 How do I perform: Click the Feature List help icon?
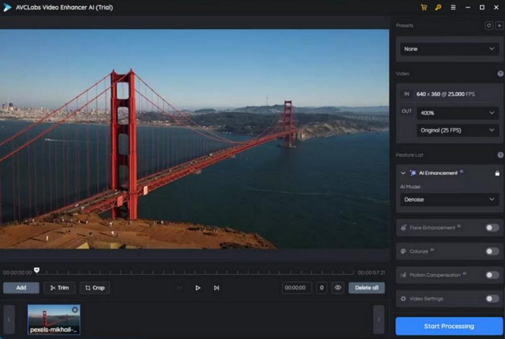point(500,155)
